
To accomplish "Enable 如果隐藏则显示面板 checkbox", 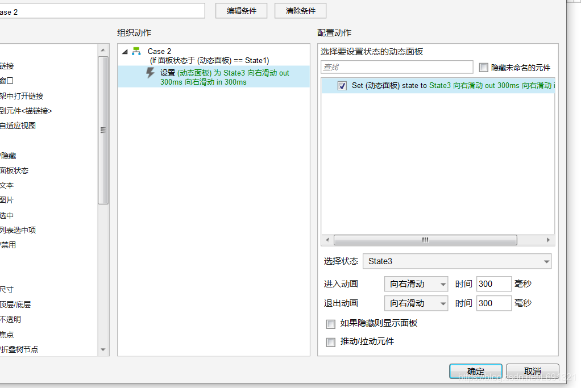I will pyautogui.click(x=330, y=324).
